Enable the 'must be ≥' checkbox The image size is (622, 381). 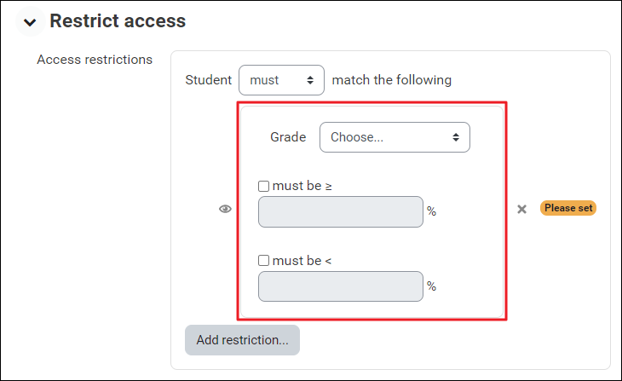263,186
